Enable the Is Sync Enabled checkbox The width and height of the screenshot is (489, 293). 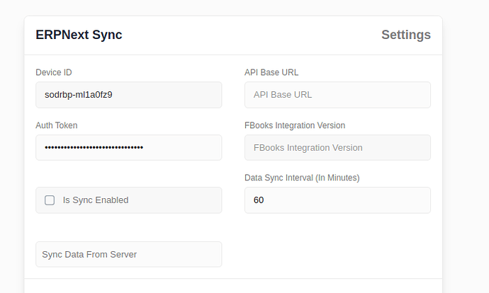pos(50,200)
